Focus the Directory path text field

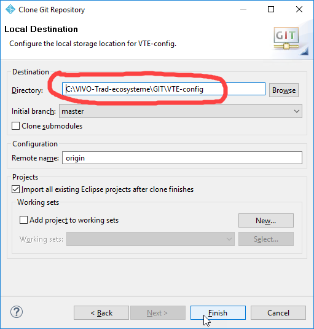[x=163, y=89]
